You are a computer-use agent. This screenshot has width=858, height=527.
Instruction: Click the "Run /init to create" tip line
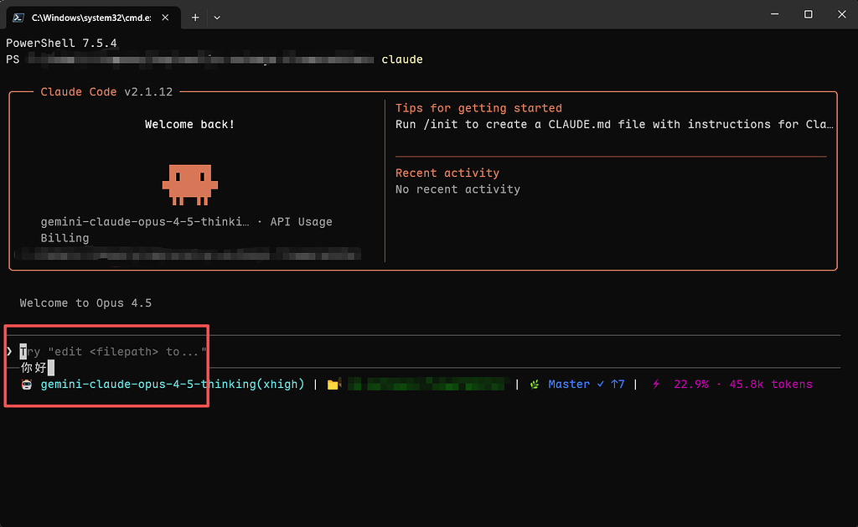click(x=614, y=124)
